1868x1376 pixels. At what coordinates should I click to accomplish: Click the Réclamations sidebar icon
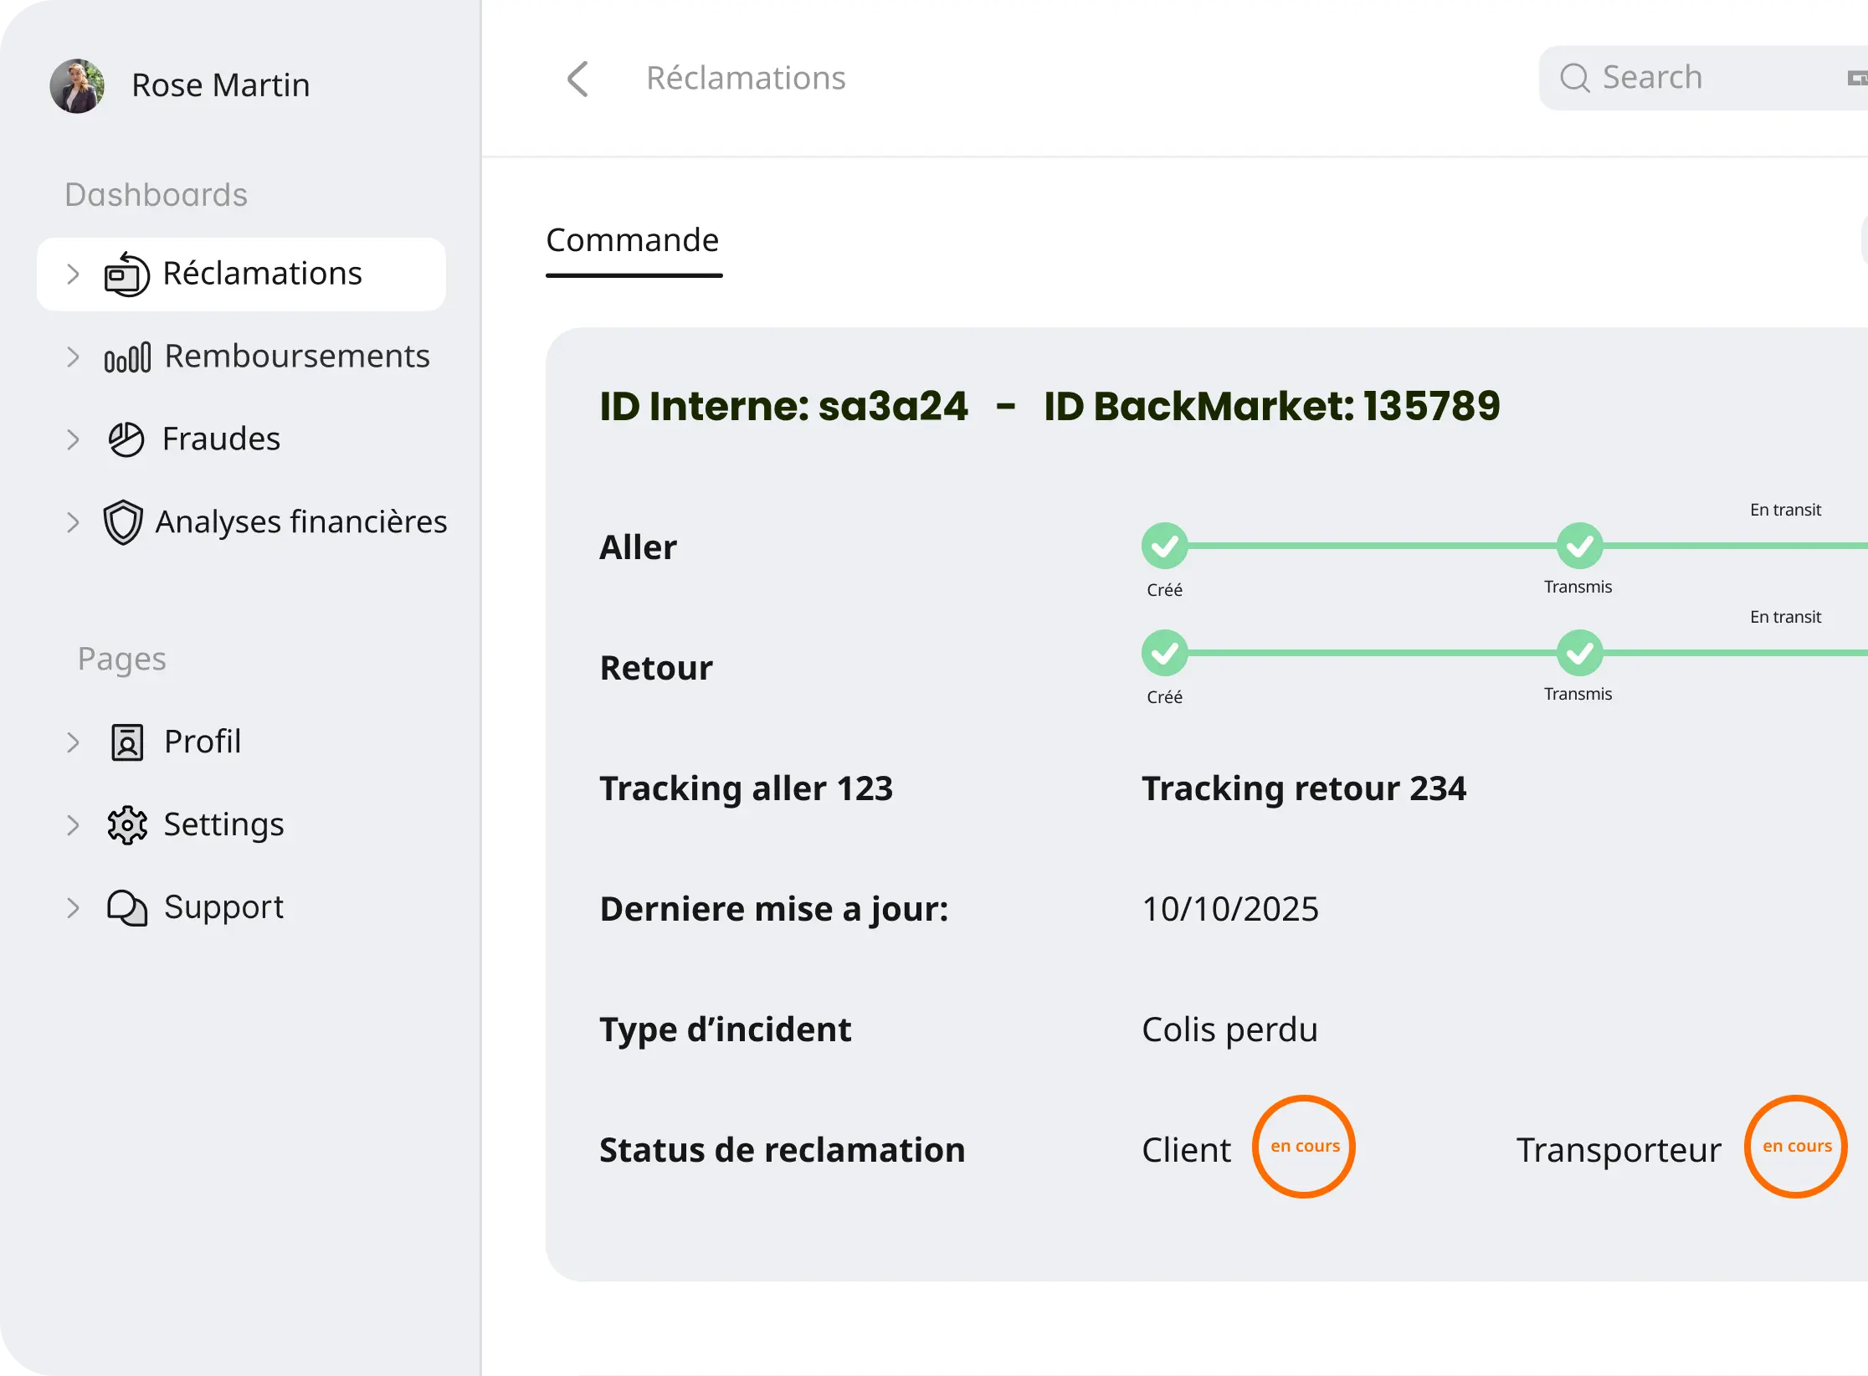point(126,275)
